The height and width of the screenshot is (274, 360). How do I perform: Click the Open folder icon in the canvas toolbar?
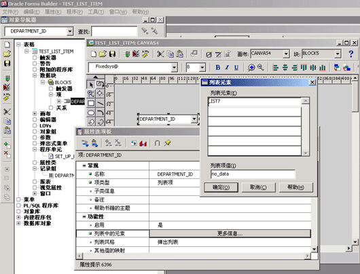point(103,54)
